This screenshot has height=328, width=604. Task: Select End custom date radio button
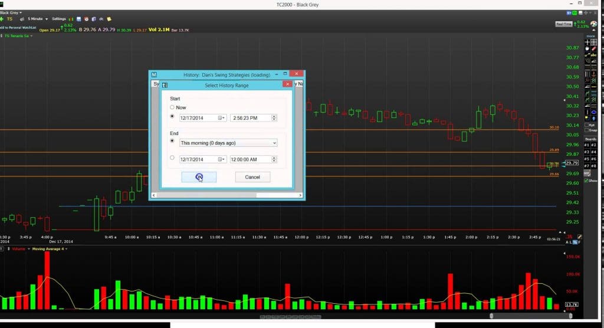pos(172,158)
